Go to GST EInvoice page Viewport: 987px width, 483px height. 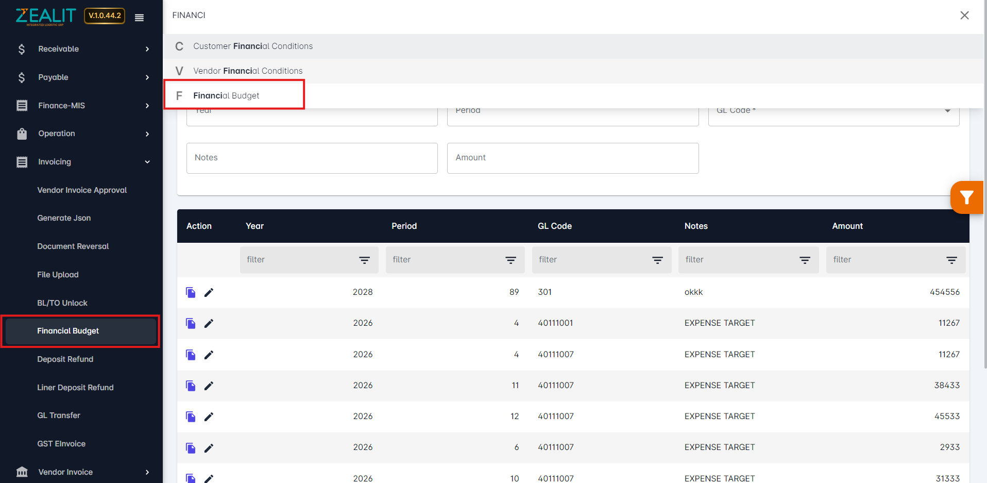point(61,444)
